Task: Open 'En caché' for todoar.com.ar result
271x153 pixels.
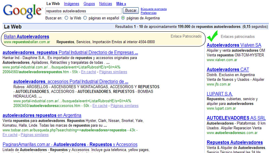Action: coord(10,135)
